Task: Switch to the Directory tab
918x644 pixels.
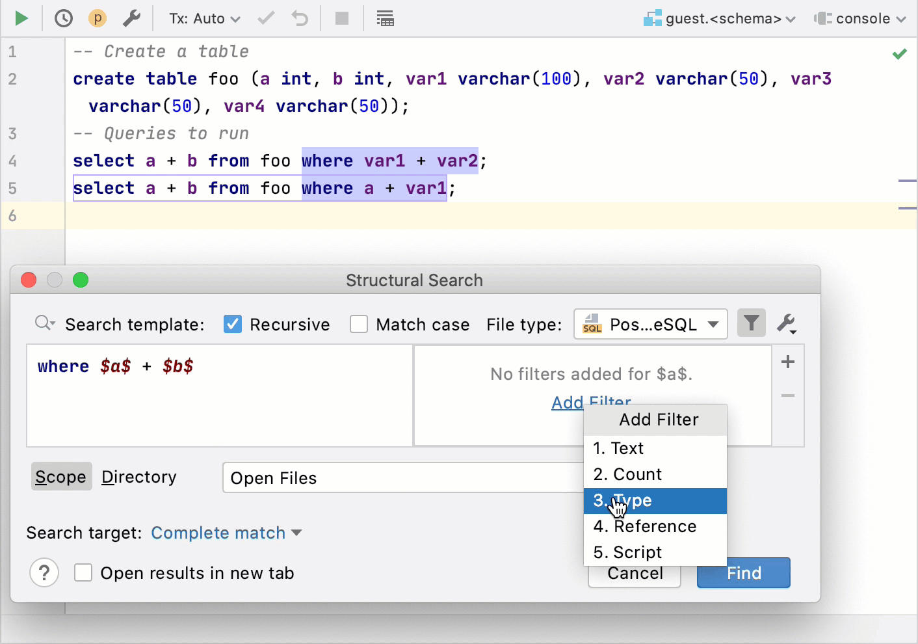Action: pyautogui.click(x=138, y=476)
